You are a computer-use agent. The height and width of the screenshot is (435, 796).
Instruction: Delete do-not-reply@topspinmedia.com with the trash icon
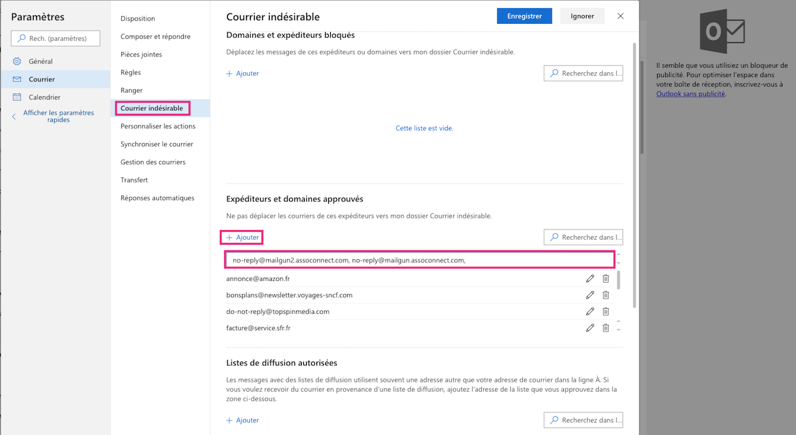[x=606, y=311]
